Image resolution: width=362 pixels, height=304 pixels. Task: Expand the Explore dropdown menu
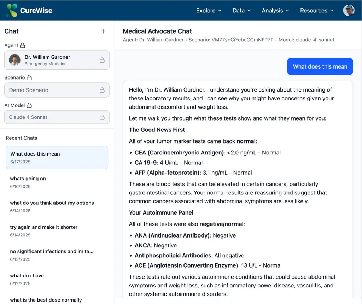[x=209, y=11]
